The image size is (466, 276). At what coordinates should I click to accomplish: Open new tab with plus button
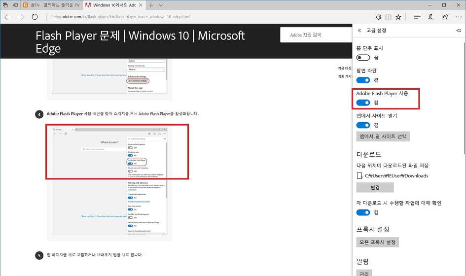[x=151, y=5]
